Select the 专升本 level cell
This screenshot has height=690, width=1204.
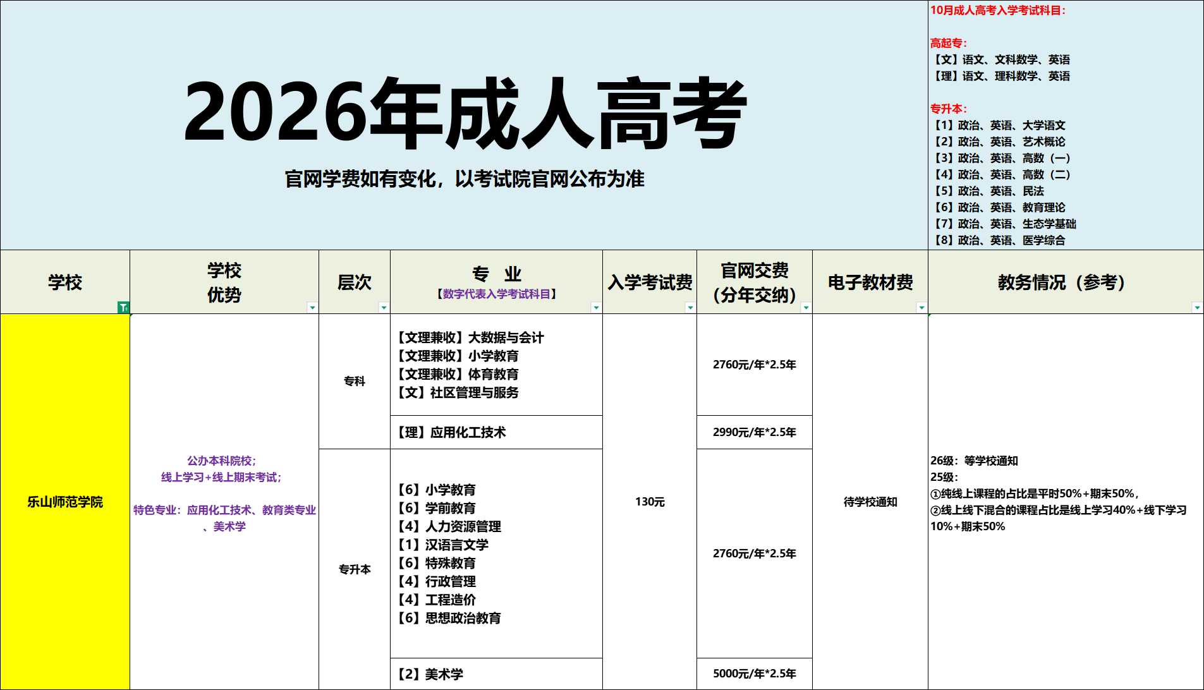[355, 569]
